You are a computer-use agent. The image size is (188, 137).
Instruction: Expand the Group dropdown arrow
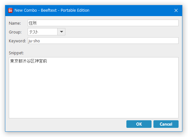click(x=61, y=32)
